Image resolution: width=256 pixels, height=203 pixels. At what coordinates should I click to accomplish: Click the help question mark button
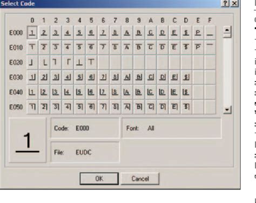pyautogui.click(x=225, y=3)
